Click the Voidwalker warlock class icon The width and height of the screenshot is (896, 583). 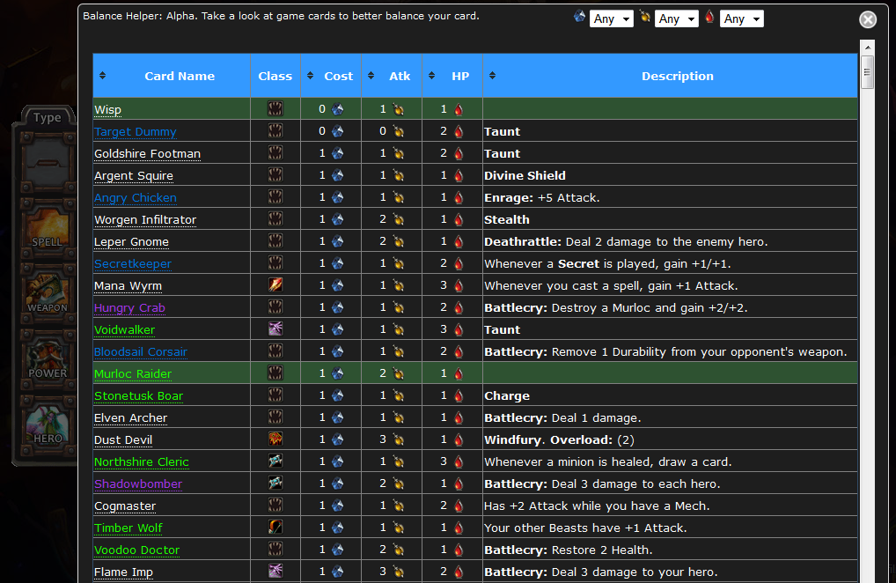(x=275, y=328)
